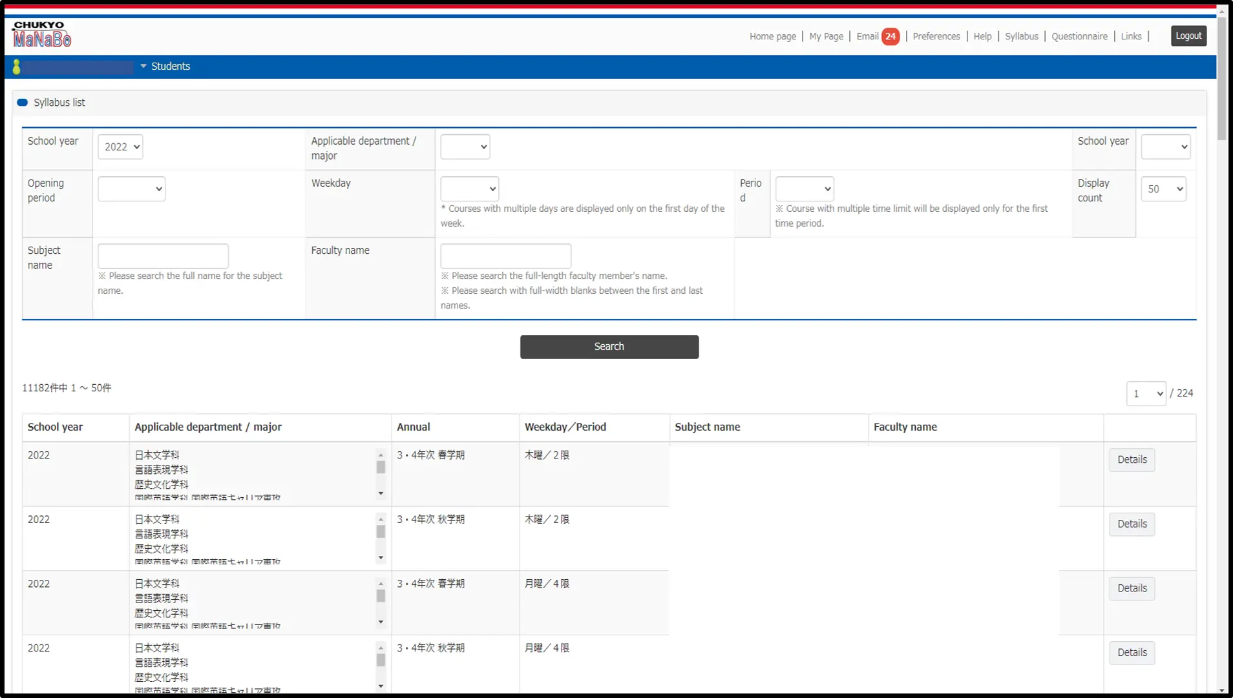Image resolution: width=1233 pixels, height=698 pixels.
Task: Open the Applicable department / major dropdown
Action: (465, 147)
